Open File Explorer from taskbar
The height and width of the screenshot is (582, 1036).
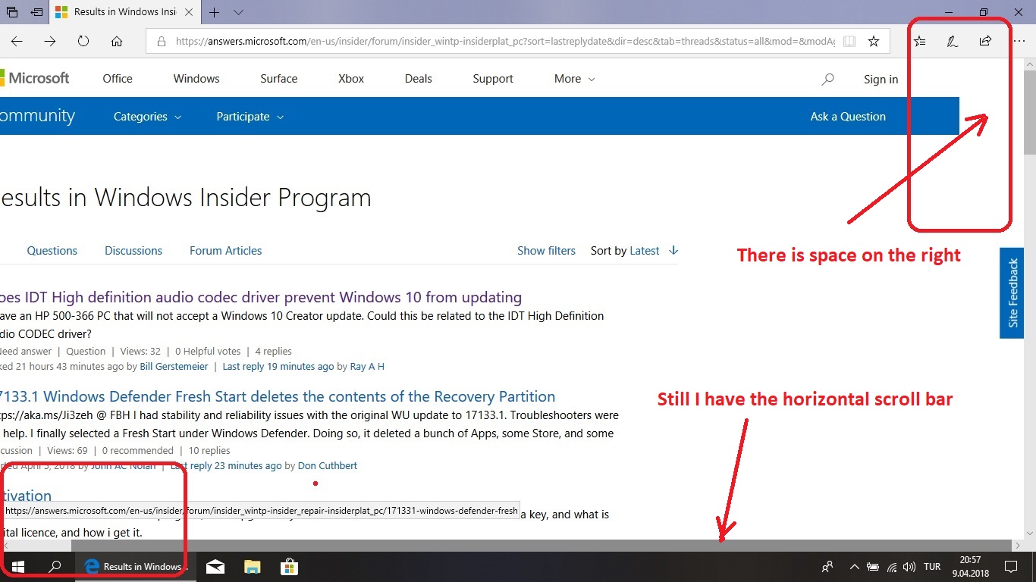253,566
